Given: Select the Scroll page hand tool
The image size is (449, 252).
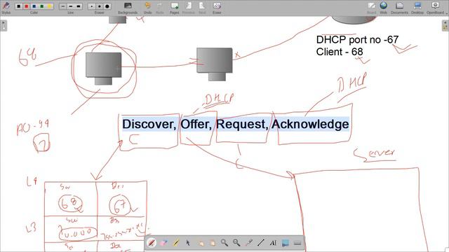Looking at the screenshot, I should coord(212,243).
